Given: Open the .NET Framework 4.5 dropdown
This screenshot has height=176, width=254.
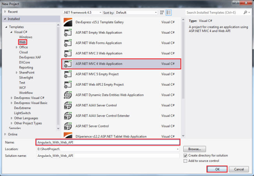Looking at the screenshot, I should tap(82, 13).
